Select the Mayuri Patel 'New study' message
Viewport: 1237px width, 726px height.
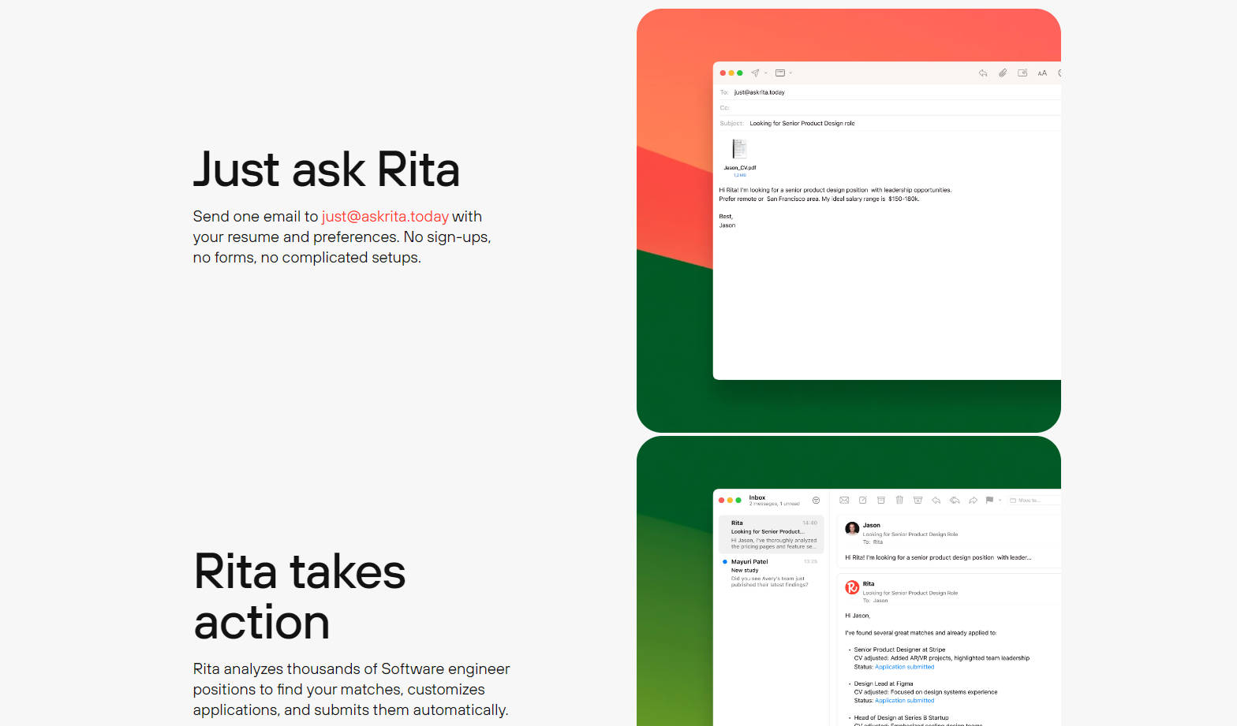(769, 573)
